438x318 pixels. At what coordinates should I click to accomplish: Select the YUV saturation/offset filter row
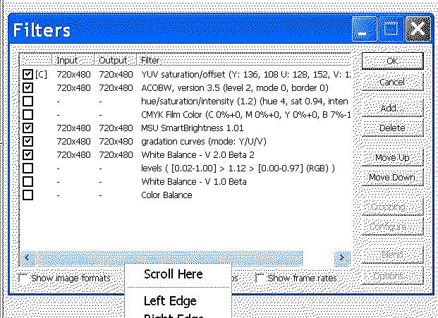pyautogui.click(x=185, y=74)
